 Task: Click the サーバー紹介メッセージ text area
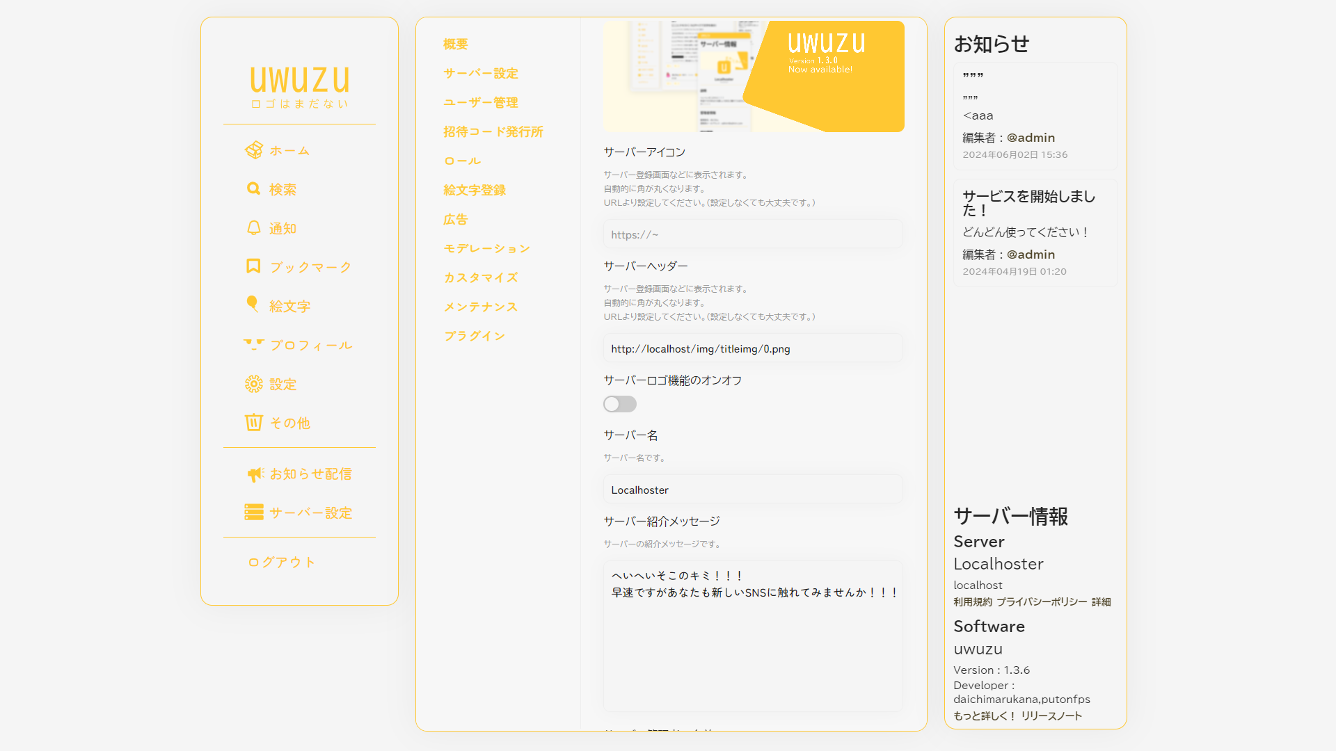click(753, 636)
